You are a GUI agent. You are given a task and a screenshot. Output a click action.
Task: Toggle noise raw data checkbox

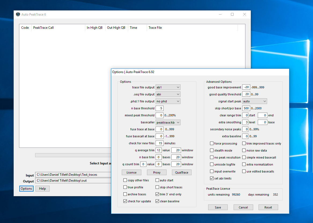[244, 150]
